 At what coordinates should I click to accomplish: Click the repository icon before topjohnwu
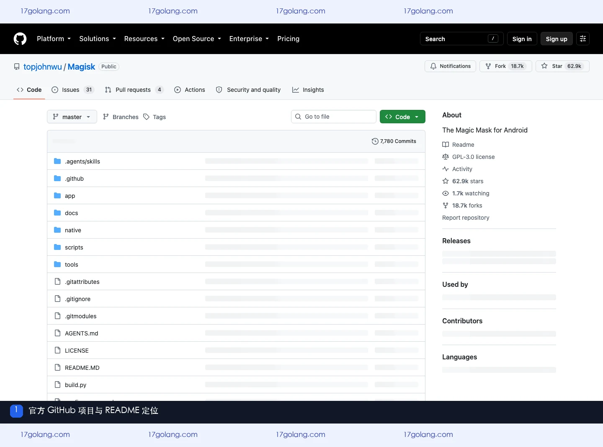tap(17, 67)
